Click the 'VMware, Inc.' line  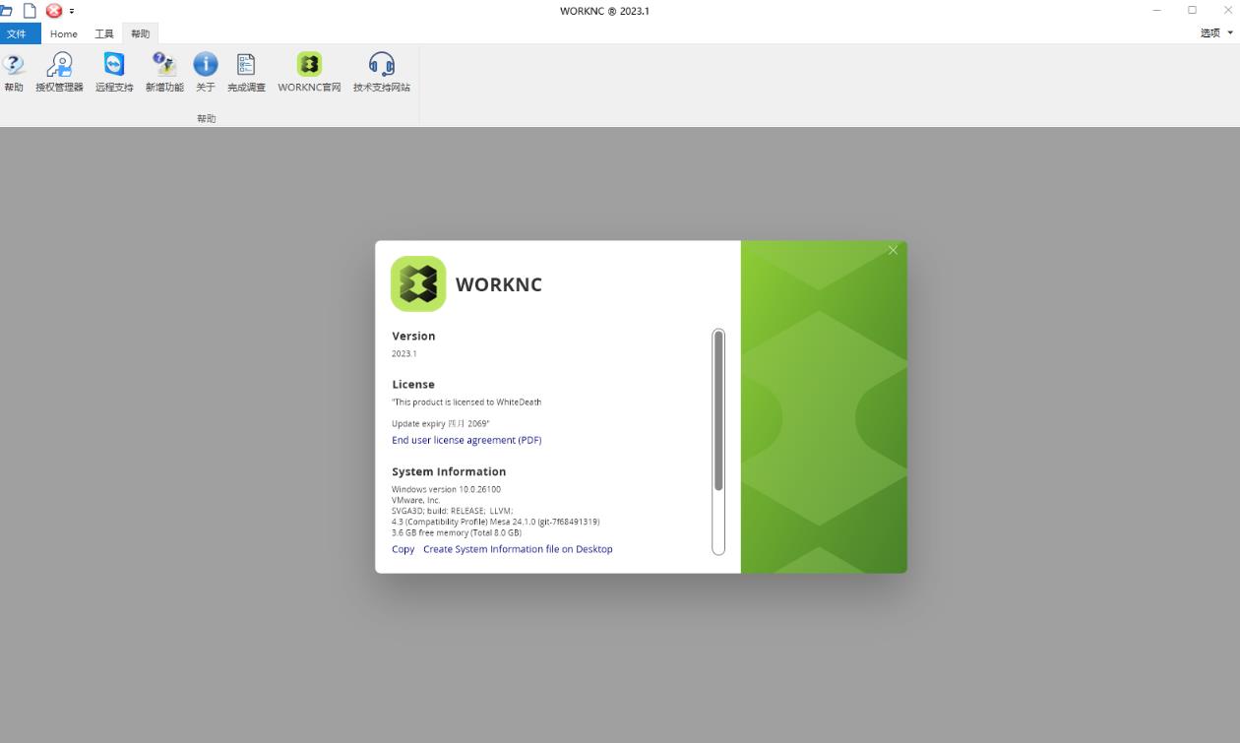pos(416,500)
